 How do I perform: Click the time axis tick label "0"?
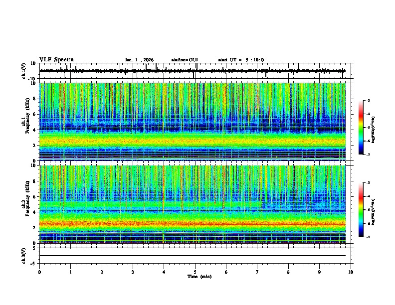click(39, 272)
